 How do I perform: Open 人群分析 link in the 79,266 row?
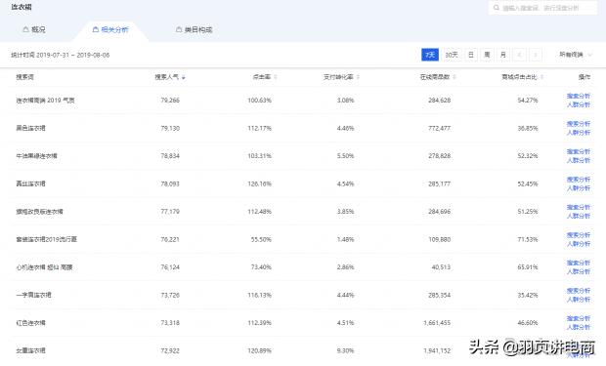click(579, 104)
